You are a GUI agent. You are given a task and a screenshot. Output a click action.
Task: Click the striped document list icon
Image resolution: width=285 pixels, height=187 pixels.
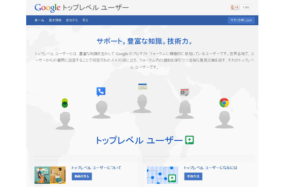(x=142, y=86)
